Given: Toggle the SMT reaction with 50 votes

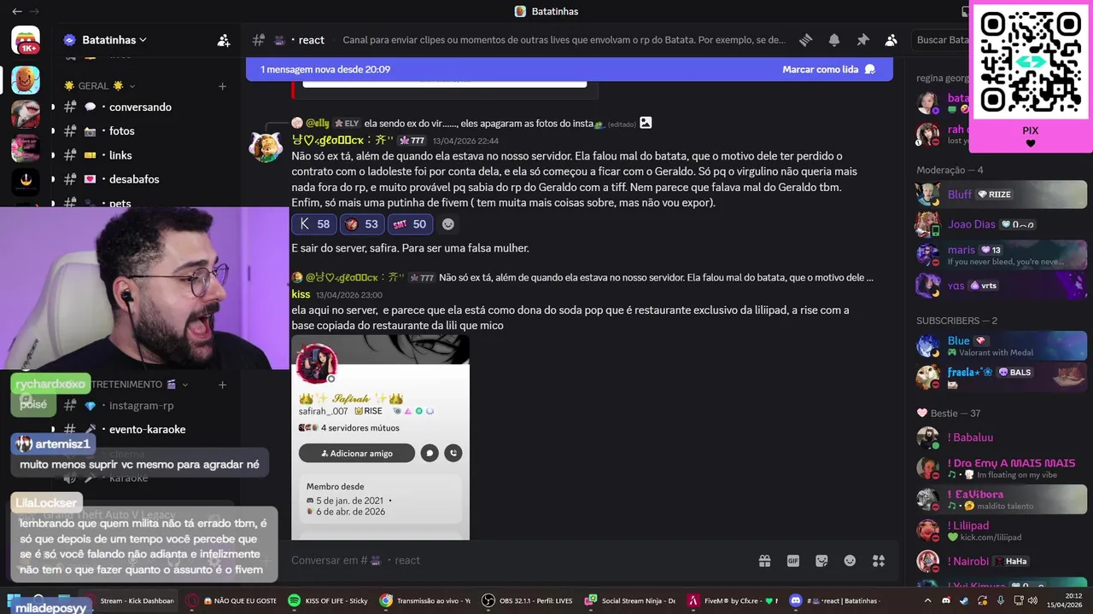Looking at the screenshot, I should [410, 224].
